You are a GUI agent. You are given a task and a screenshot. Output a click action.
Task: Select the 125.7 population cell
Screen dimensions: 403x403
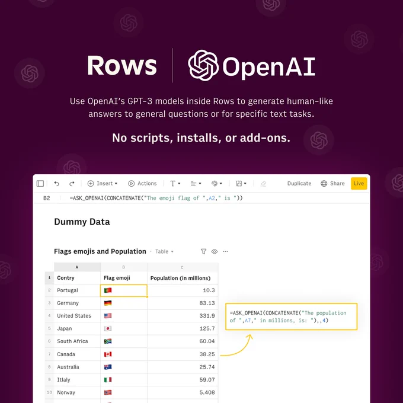[x=183, y=328]
